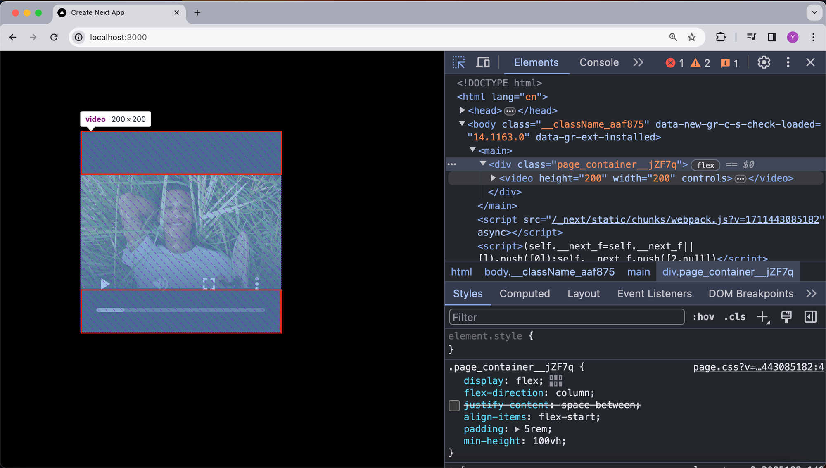Enable the justify-content property checkbox
Viewport: 826px width, 468px height.
pos(454,405)
